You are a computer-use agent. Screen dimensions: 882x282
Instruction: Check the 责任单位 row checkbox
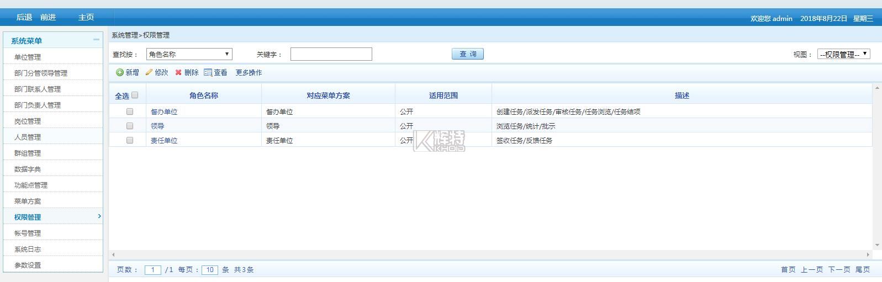(x=130, y=140)
